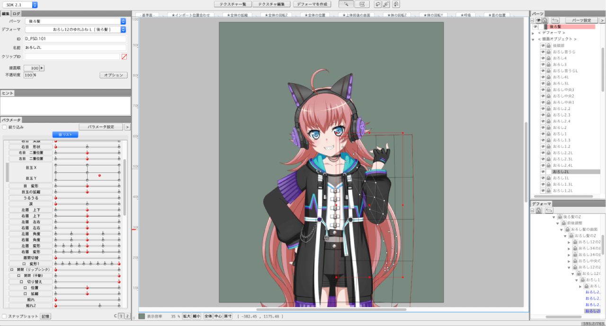The image size is (606, 326).
Task: Click the 口 位置 slider track
Action: click(x=87, y=288)
